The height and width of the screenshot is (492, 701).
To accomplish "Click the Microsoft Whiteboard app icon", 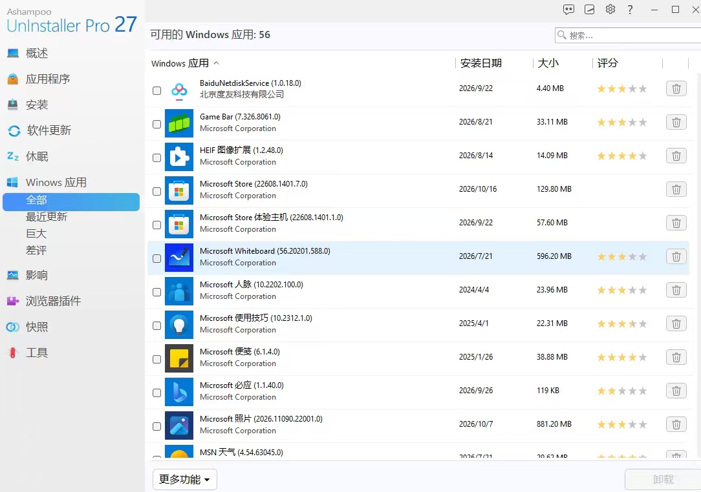I will pos(179,258).
